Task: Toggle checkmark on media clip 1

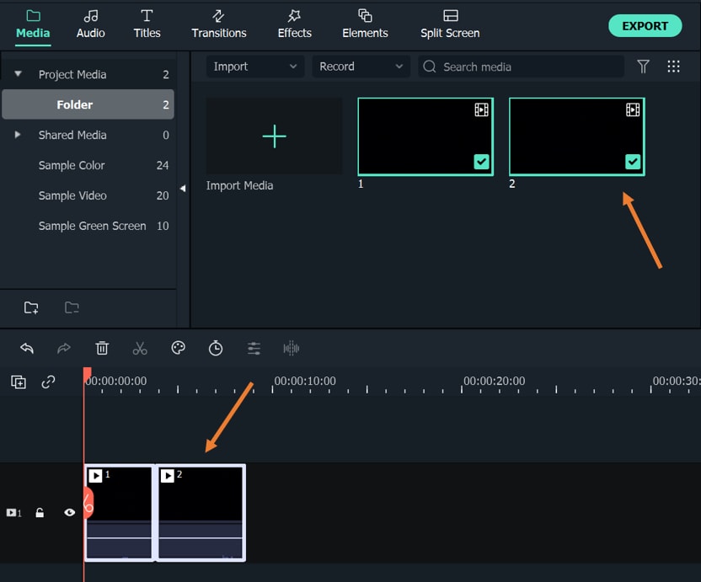Action: 481,162
